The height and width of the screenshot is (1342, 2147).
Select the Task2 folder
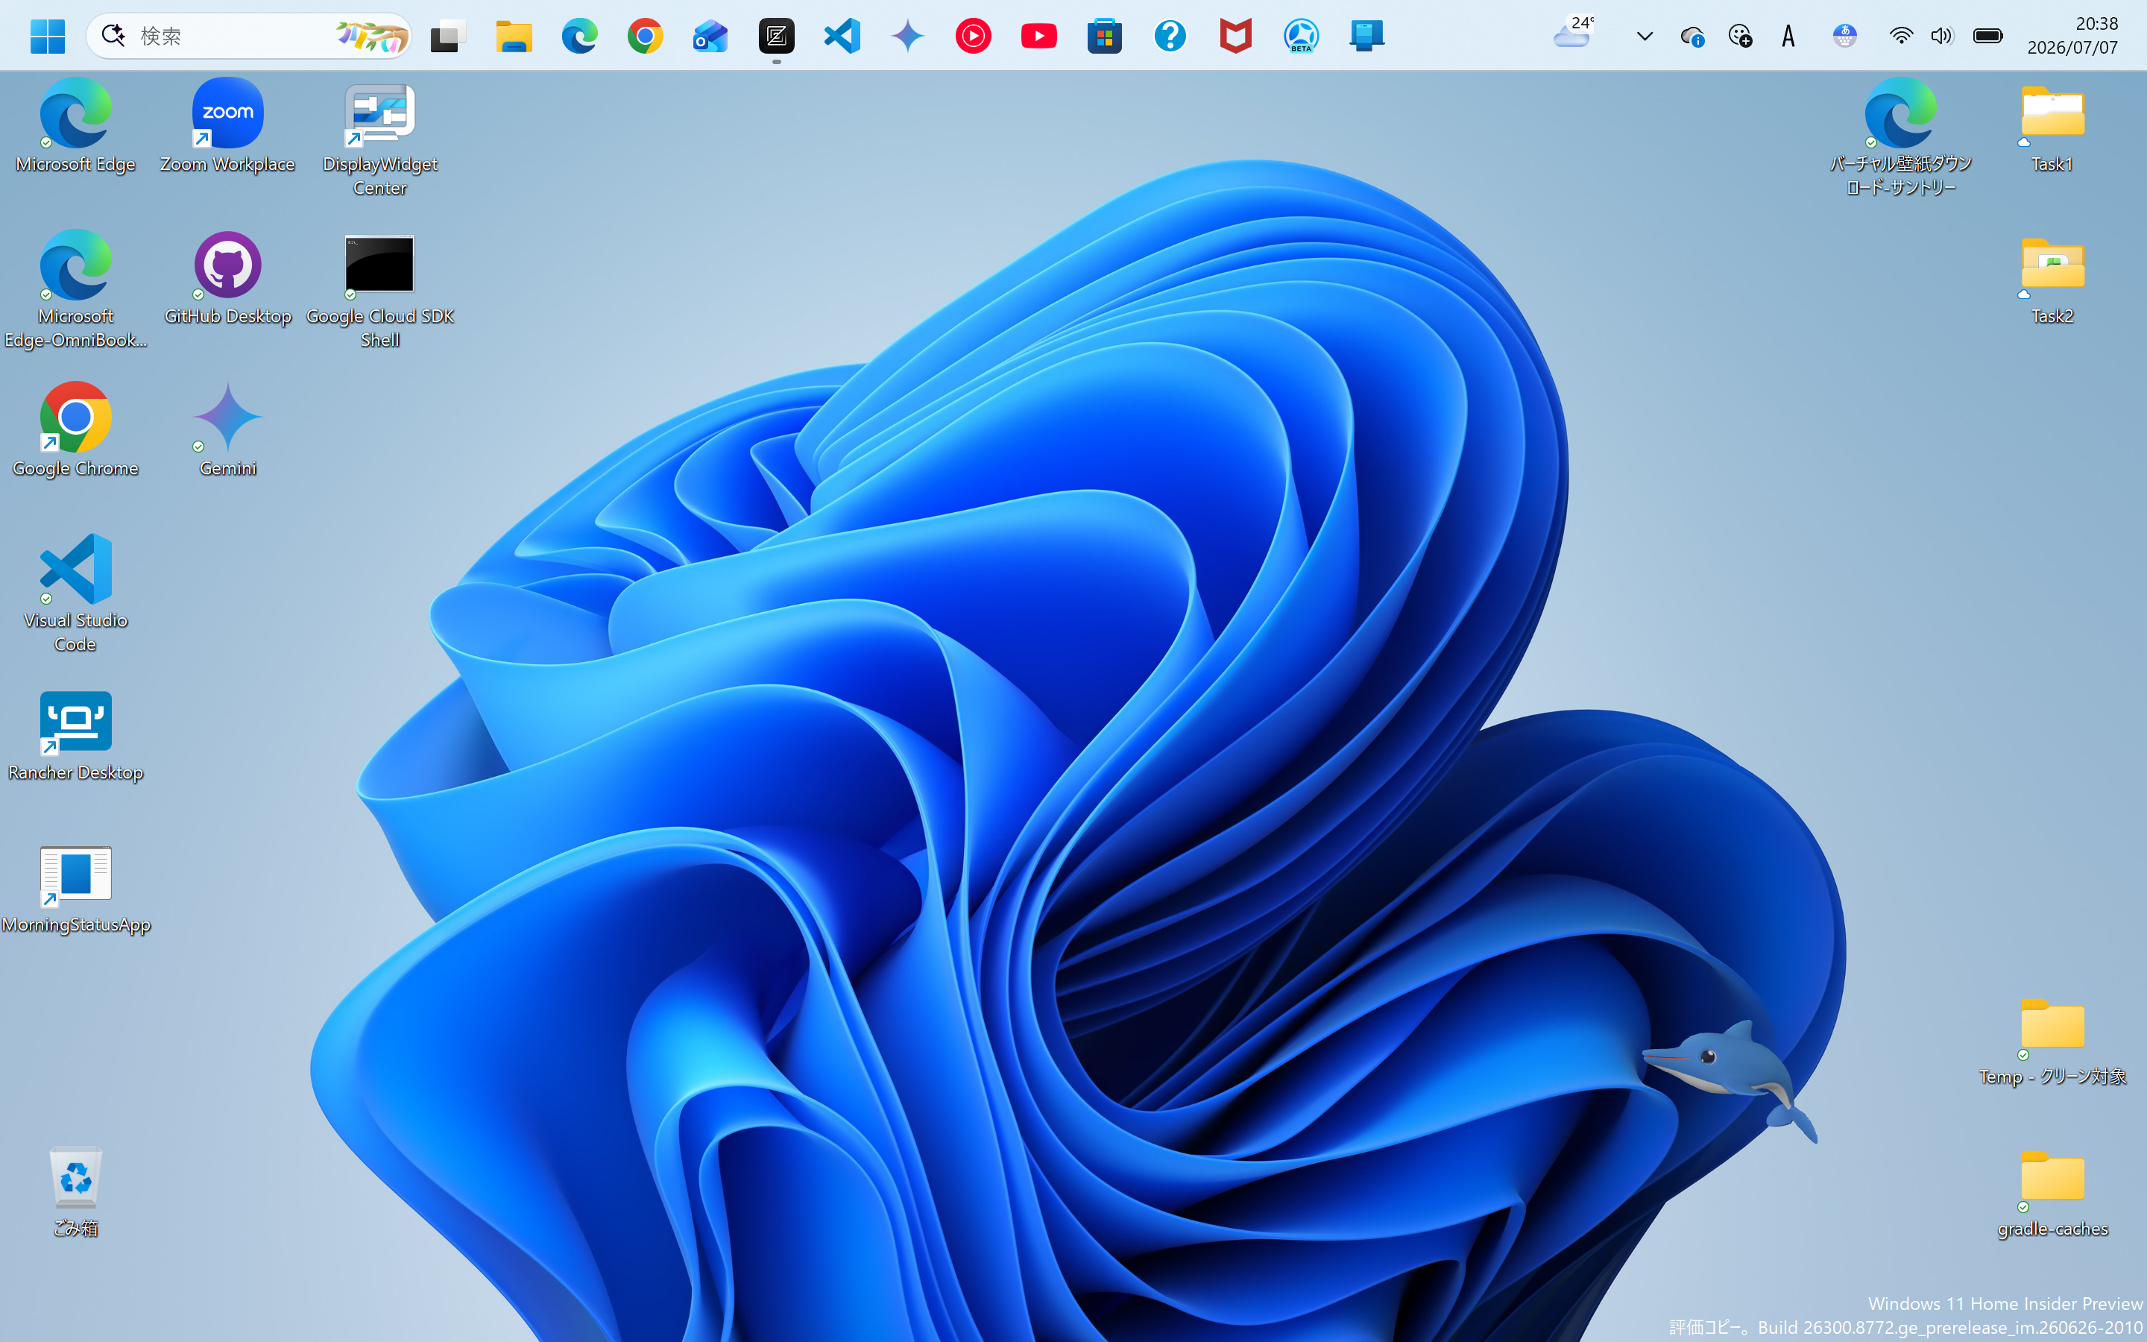[x=2051, y=279]
